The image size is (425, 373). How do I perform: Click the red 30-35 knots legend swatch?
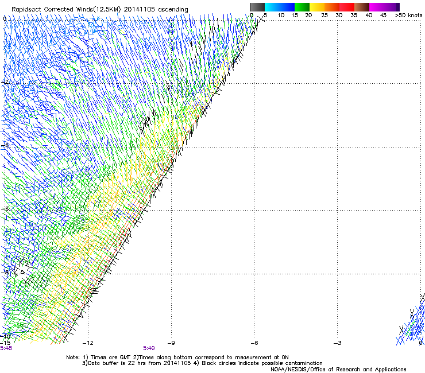(x=347, y=7)
